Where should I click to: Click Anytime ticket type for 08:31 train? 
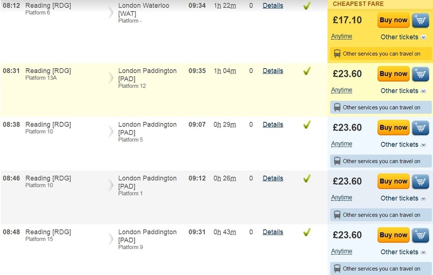point(342,90)
